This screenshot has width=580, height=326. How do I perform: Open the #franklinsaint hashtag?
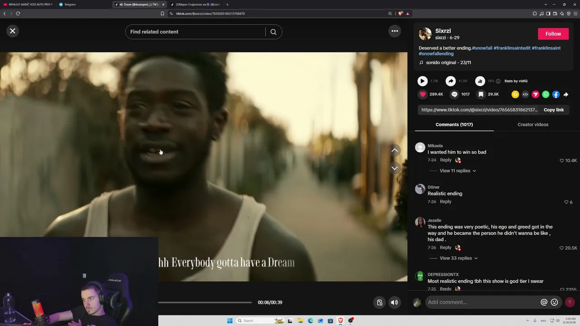[x=546, y=48]
